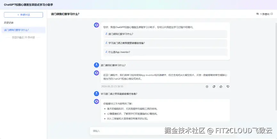Click bot avatar beside 你需要对以下内容 answer
This screenshot has width=277, height=139.
pyautogui.click(x=96, y=101)
